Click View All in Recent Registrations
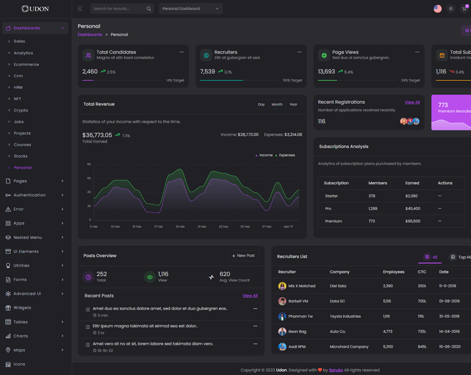 (x=412, y=103)
